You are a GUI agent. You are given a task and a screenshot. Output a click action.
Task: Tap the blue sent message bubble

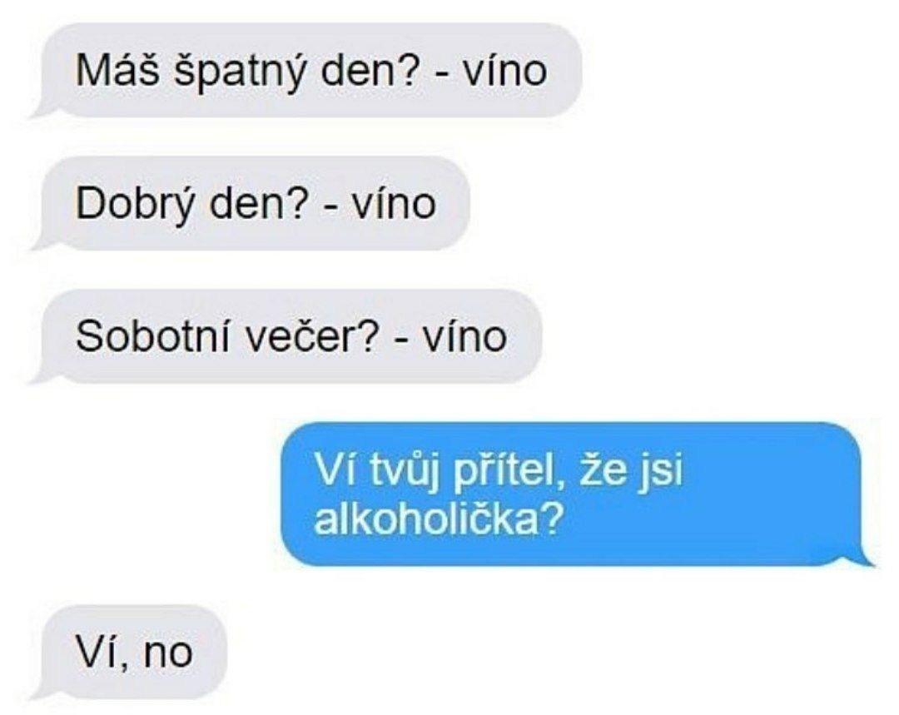(x=576, y=494)
